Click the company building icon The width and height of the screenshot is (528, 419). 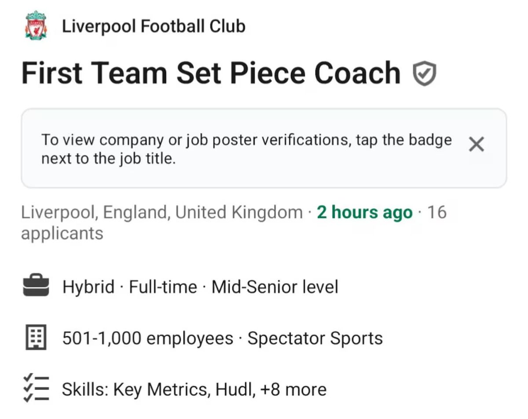coord(35,338)
